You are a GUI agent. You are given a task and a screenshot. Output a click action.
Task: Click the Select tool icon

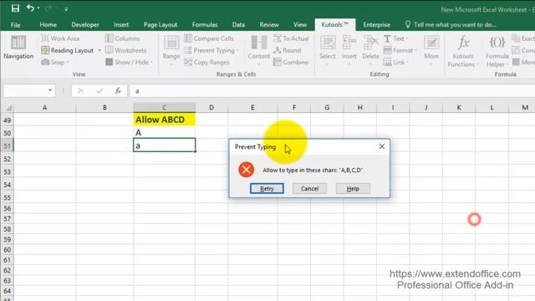pos(328,43)
